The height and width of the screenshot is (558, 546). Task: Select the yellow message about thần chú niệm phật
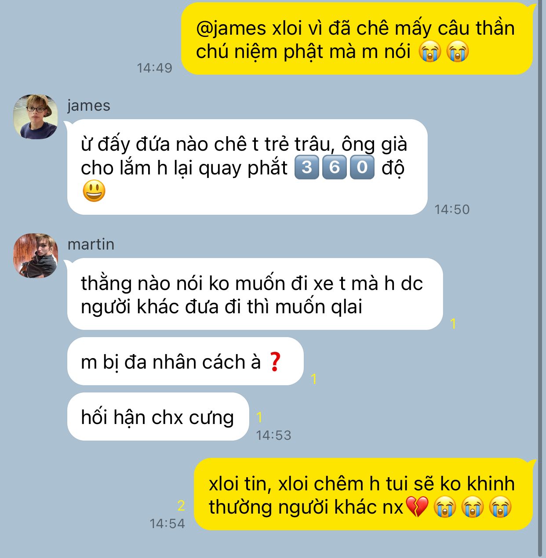(357, 39)
